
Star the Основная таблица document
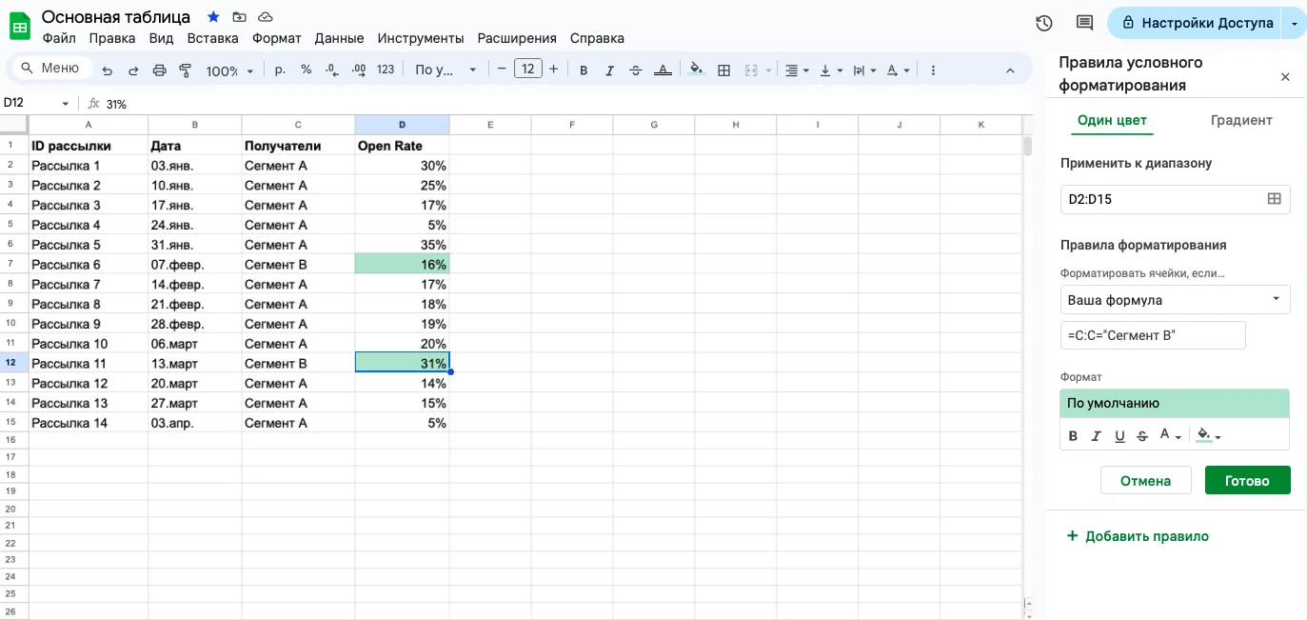coord(213,17)
